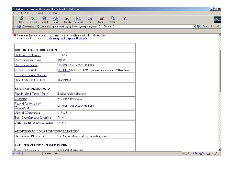
Task: Open the File menu
Action: (15, 13)
